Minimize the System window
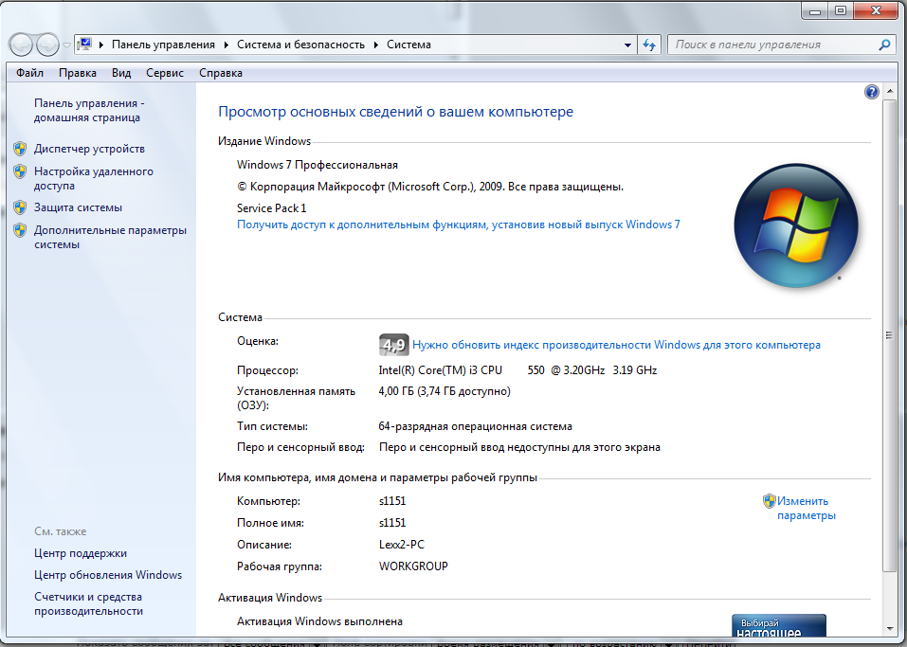The image size is (907, 647). click(x=816, y=11)
